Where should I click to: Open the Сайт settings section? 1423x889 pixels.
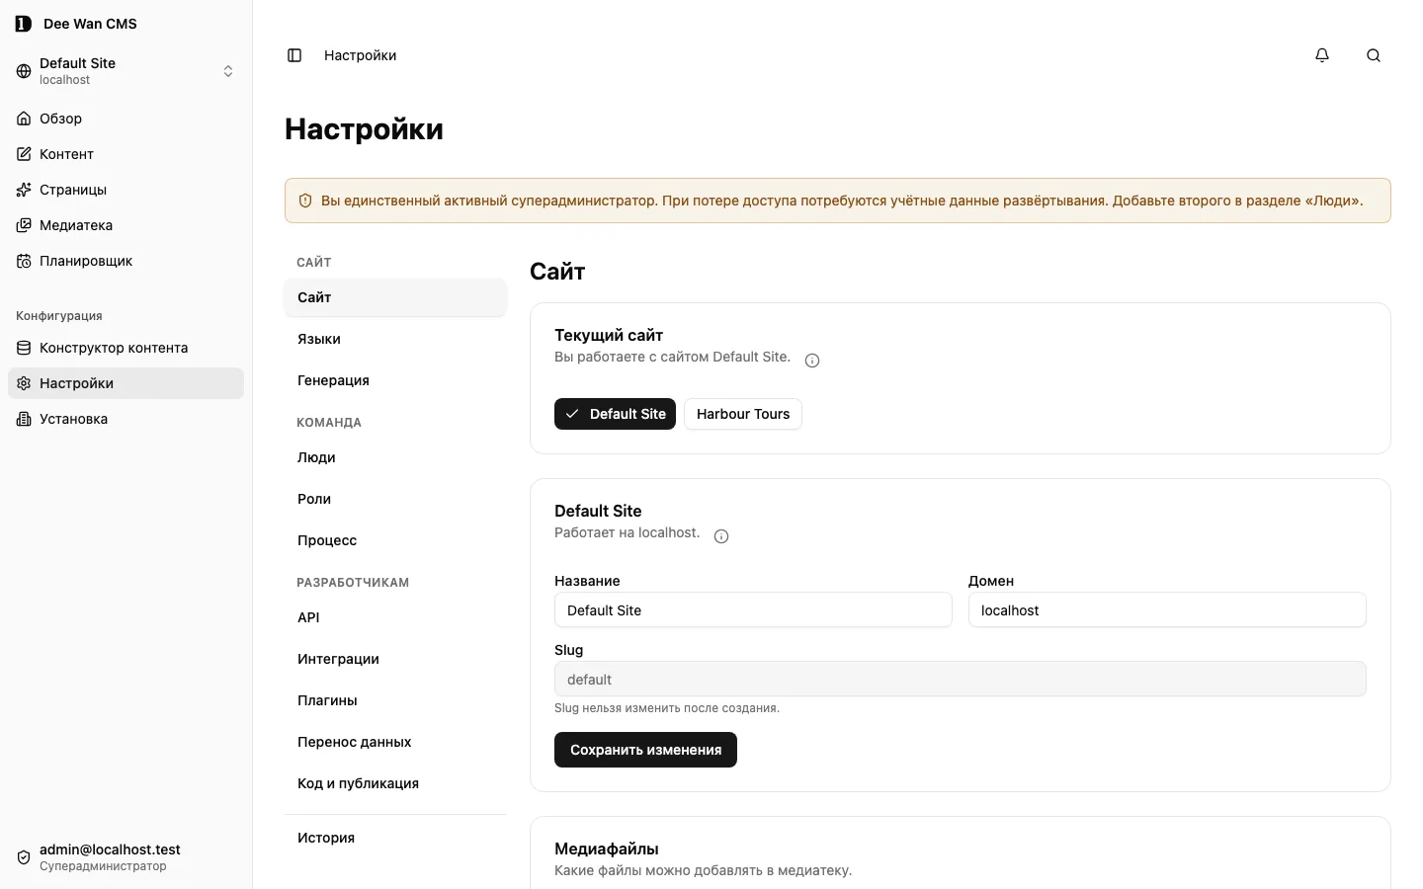pyautogui.click(x=395, y=297)
